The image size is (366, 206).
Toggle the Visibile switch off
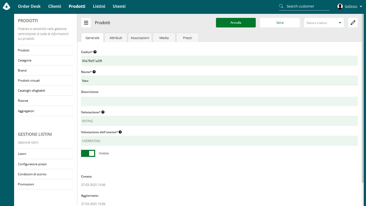(88, 153)
